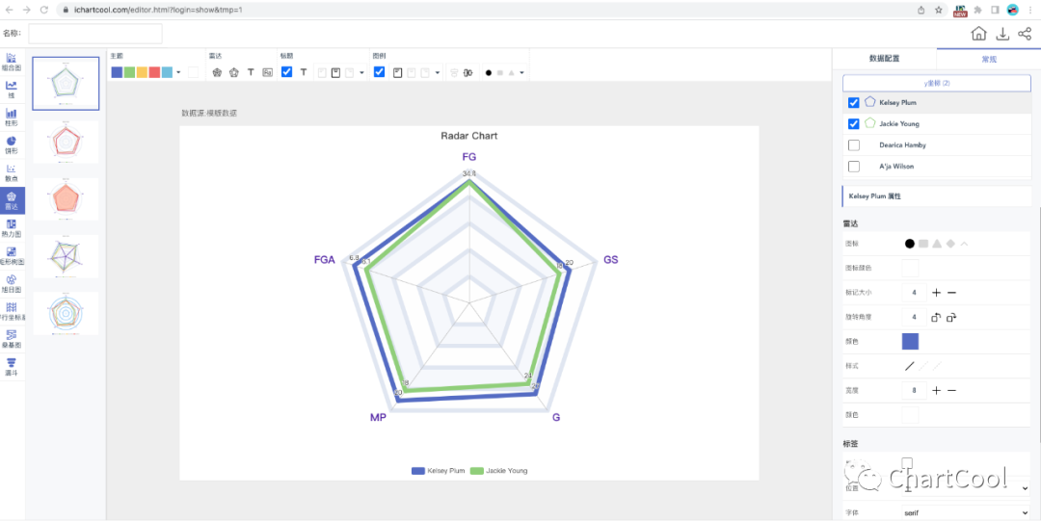
Task: Switch to the 常规 tab
Action: [x=989, y=59]
